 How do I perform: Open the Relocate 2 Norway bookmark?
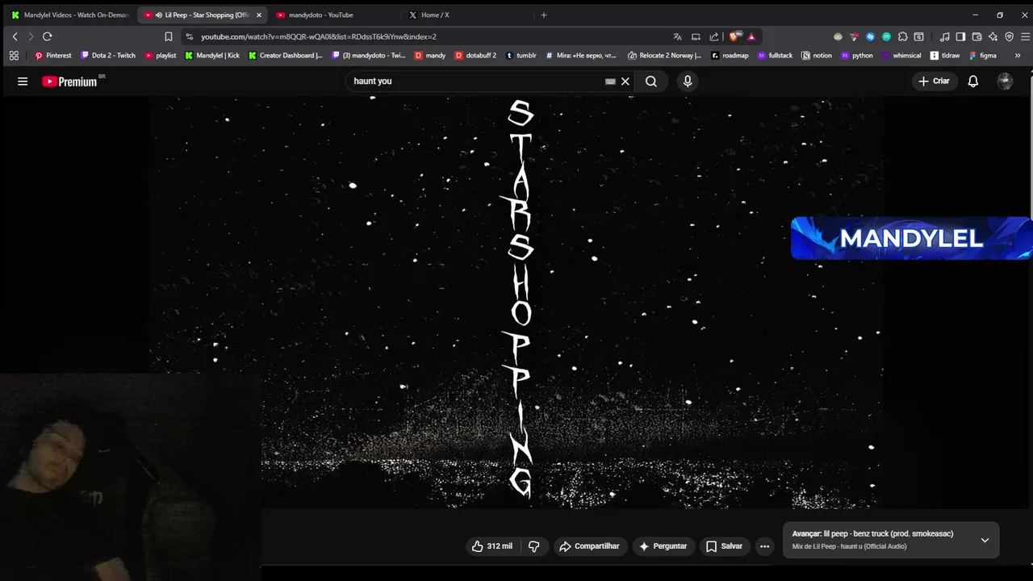[664, 56]
